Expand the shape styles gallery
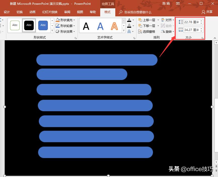Image resolution: width=218 pixels, height=177 pixels. click(52, 31)
